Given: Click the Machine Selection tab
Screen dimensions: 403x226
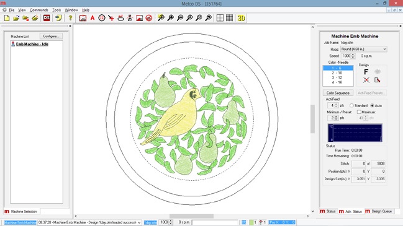Looking at the screenshot, I should click(x=21, y=212).
